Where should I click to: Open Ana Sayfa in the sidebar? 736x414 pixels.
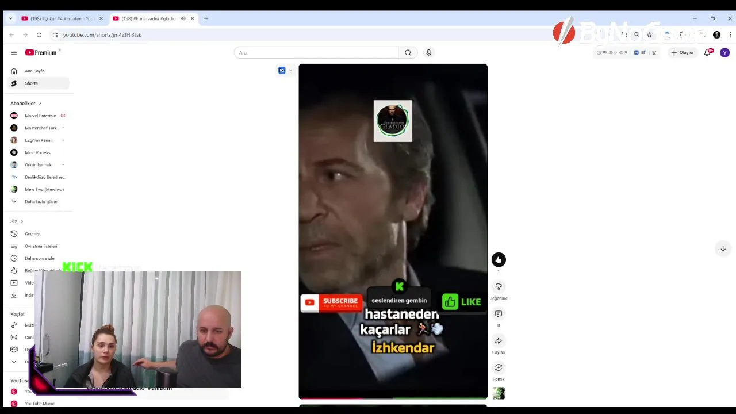click(38, 71)
